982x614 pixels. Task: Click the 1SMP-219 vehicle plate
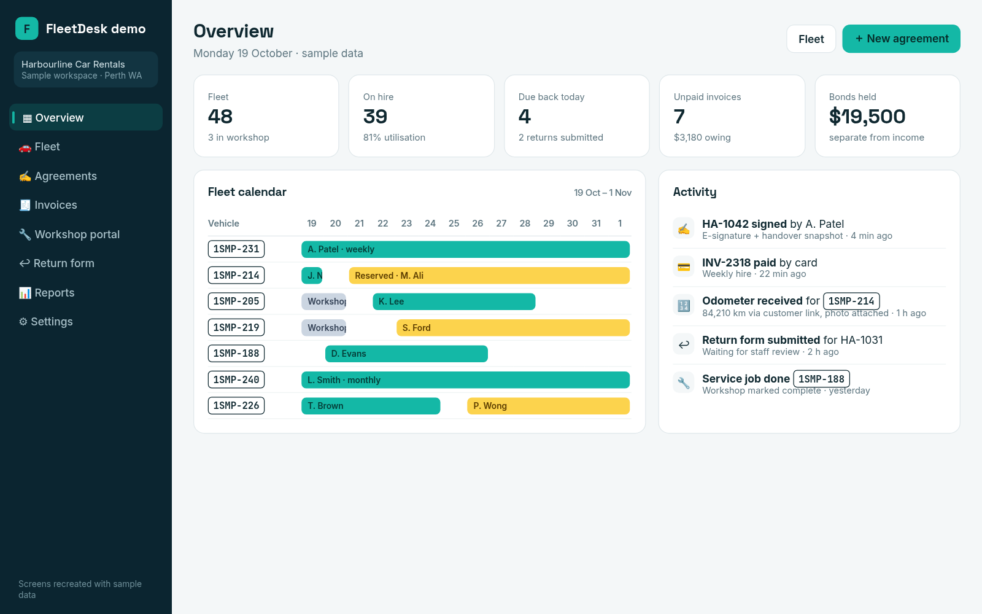[x=236, y=327]
